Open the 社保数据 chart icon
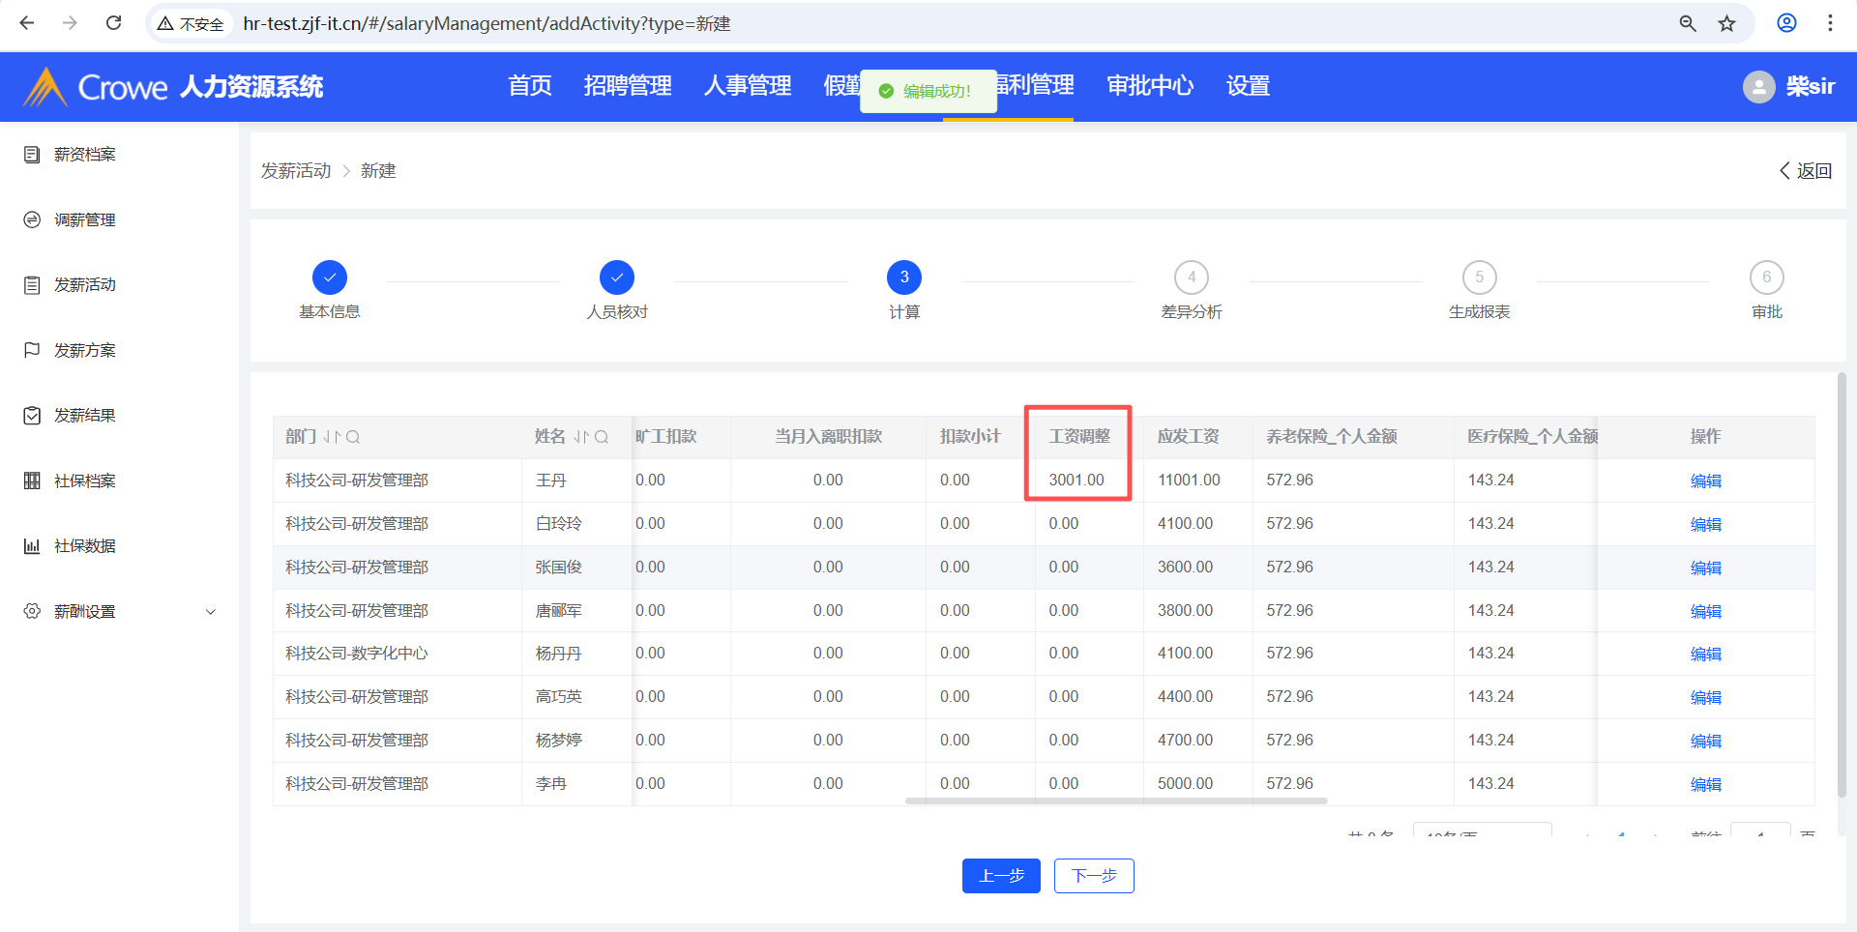 coord(32,546)
